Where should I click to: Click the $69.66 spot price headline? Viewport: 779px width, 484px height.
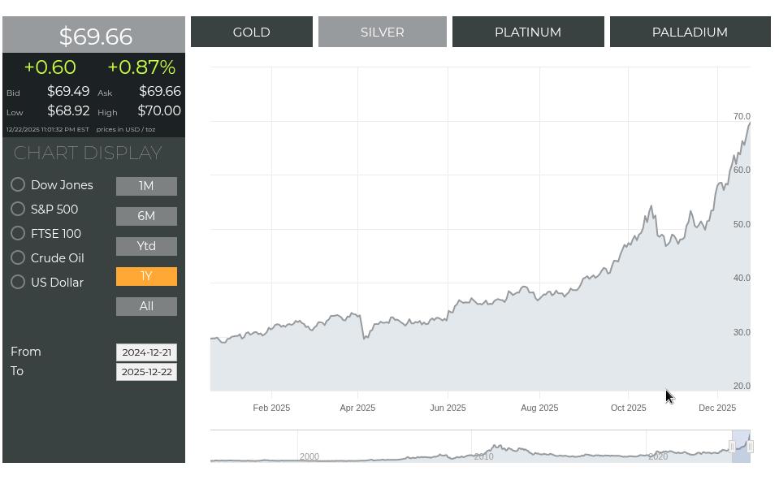(x=95, y=37)
